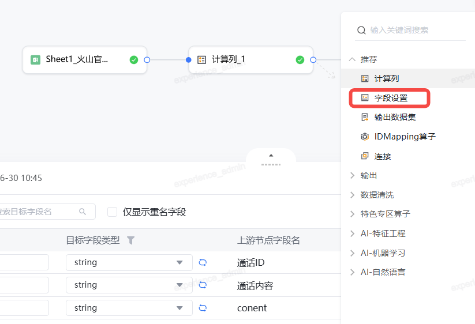Click the filter funnel next to 目标字段类型
The width and height of the screenshot is (475, 324).
130,240
